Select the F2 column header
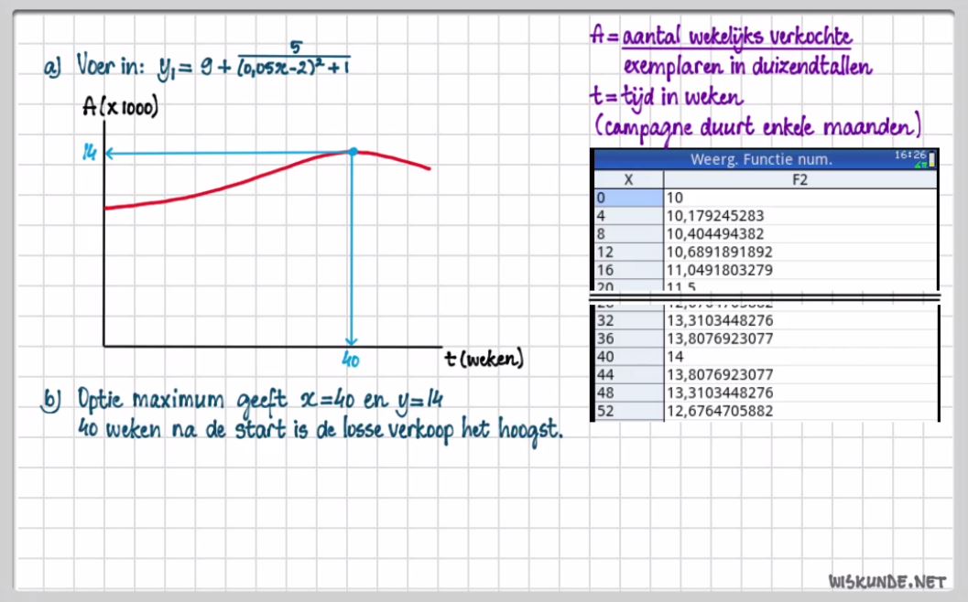This screenshot has height=602, width=968. pos(799,180)
